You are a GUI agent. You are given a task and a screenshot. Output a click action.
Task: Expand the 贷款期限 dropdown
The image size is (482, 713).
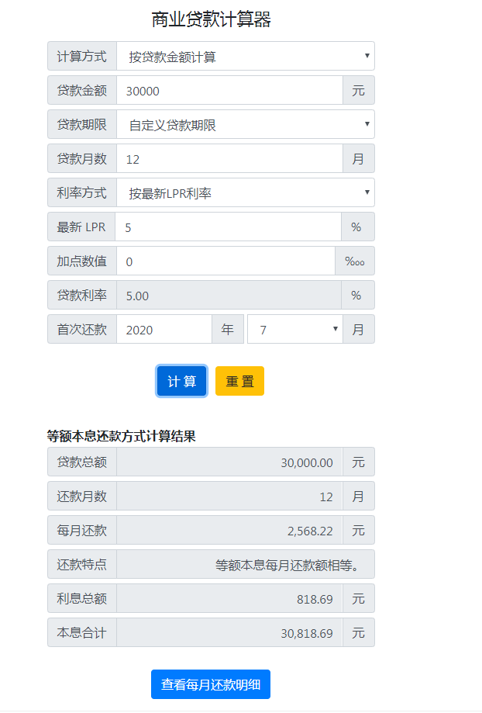[245, 125]
